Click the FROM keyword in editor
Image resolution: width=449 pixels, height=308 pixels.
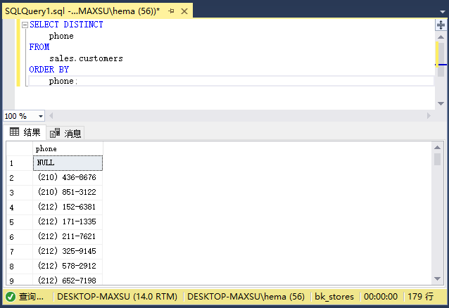point(39,47)
